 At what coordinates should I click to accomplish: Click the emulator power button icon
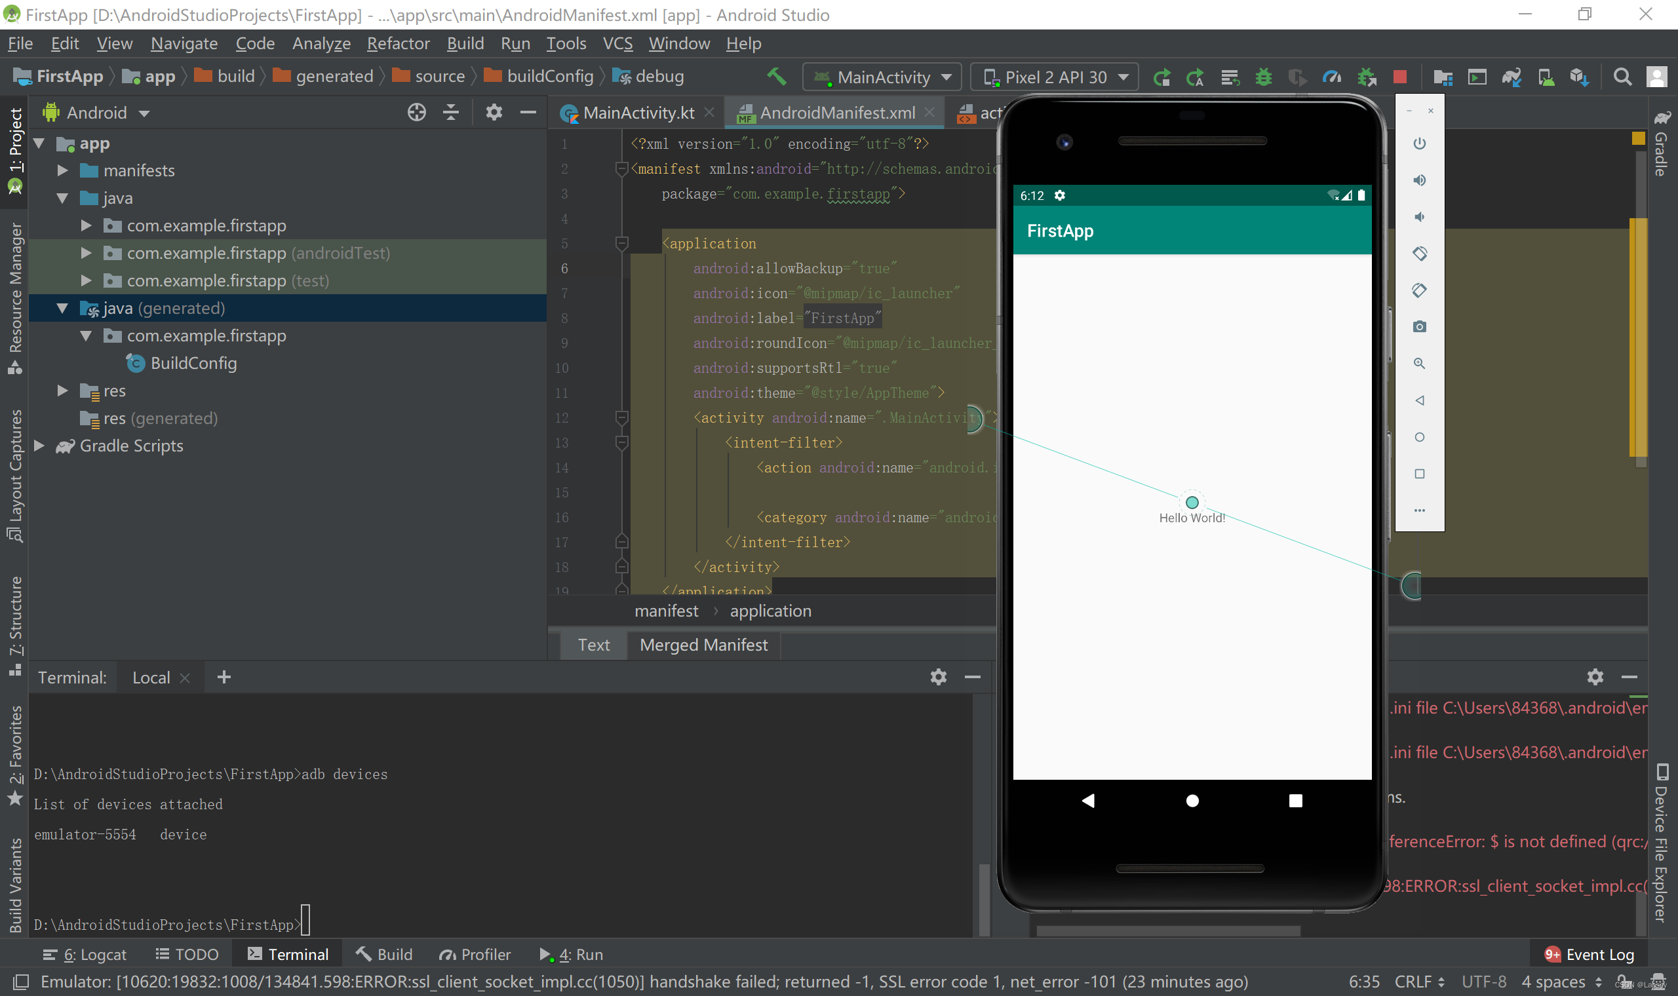coord(1419,144)
